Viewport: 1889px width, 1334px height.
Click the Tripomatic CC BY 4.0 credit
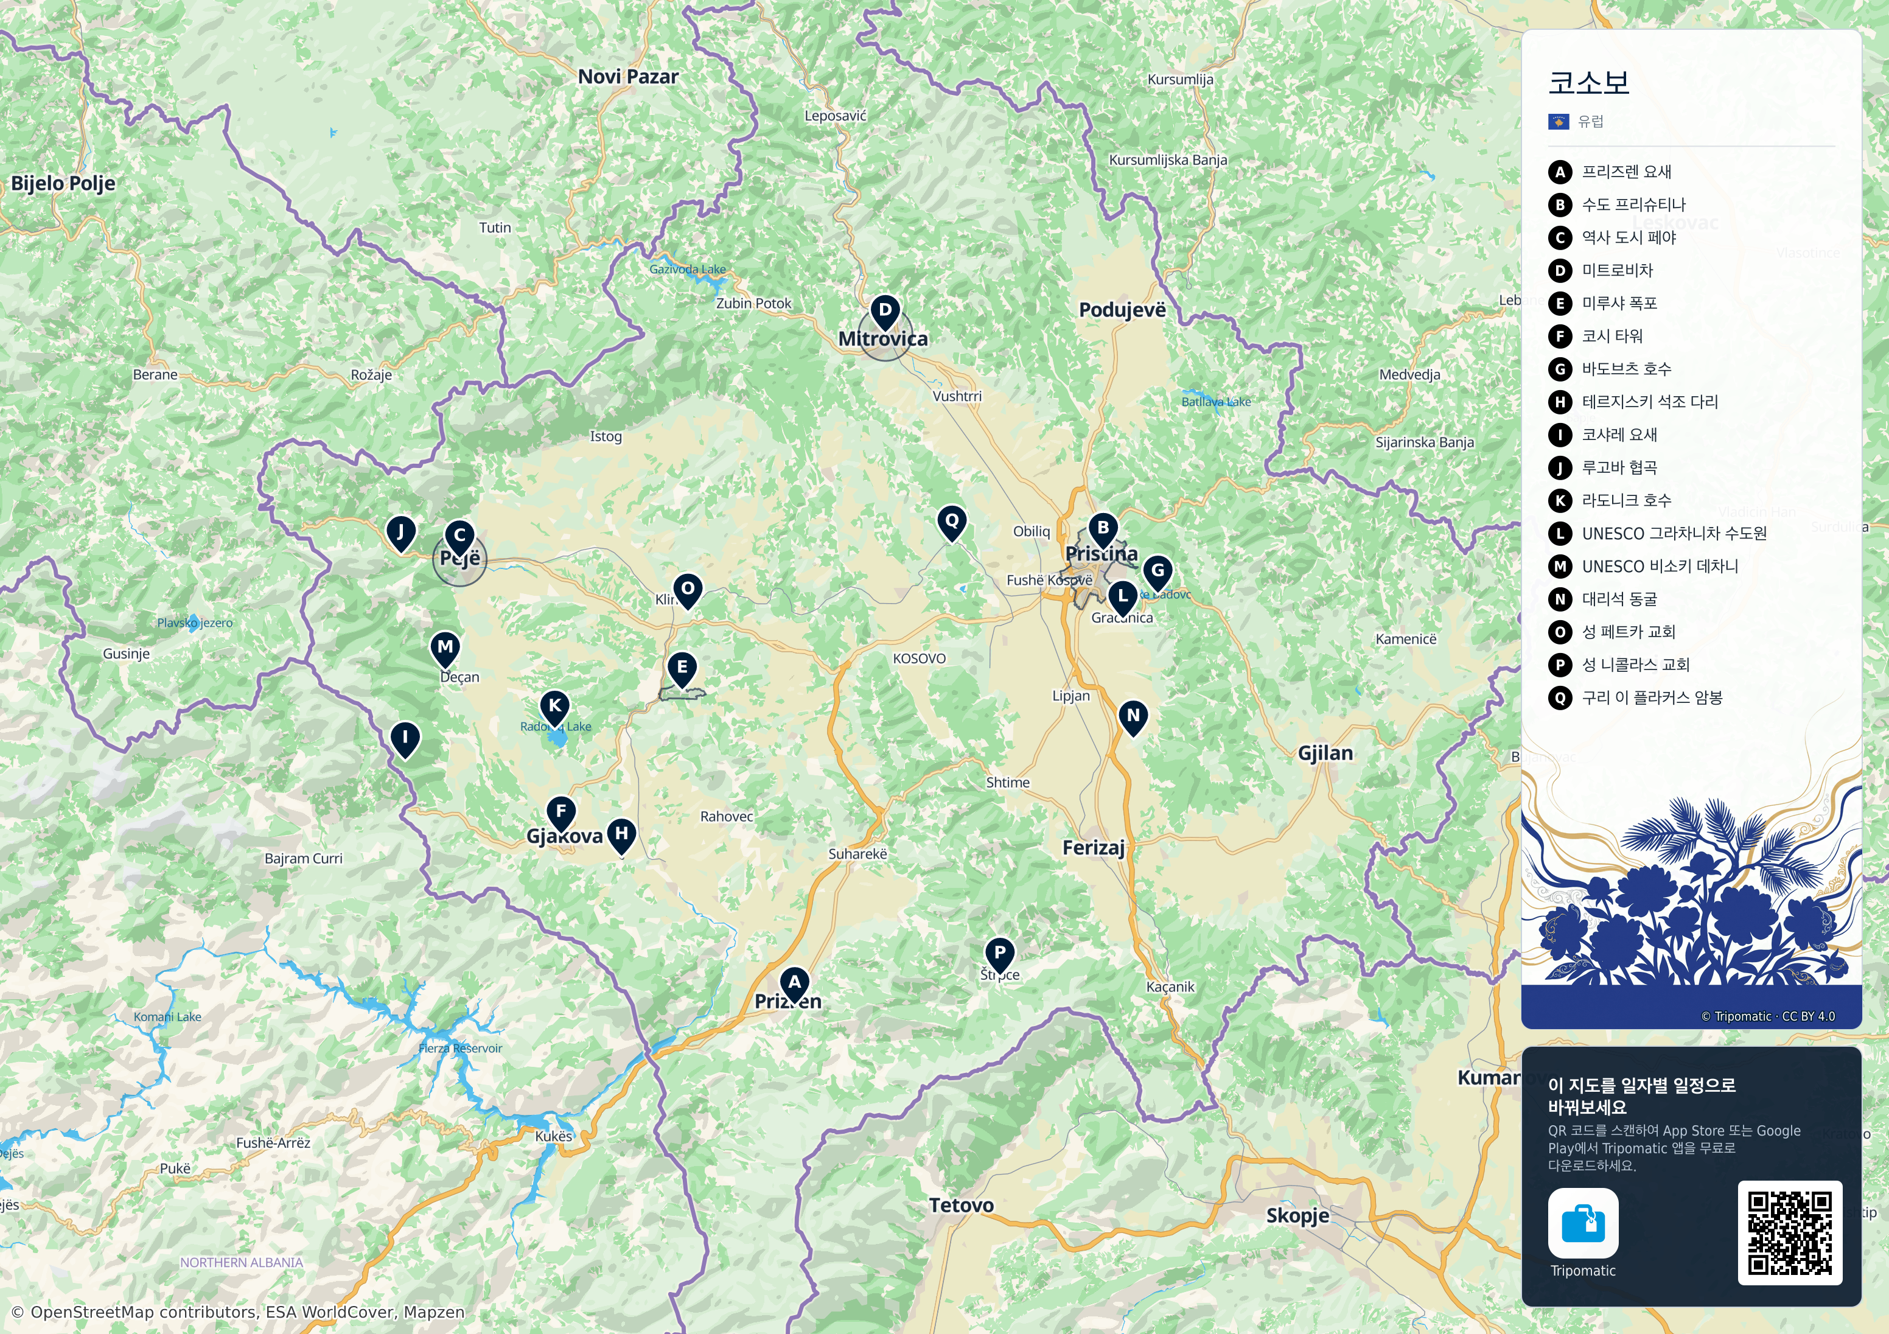[1768, 1017]
